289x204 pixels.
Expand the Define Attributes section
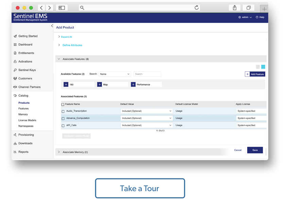(x=72, y=45)
